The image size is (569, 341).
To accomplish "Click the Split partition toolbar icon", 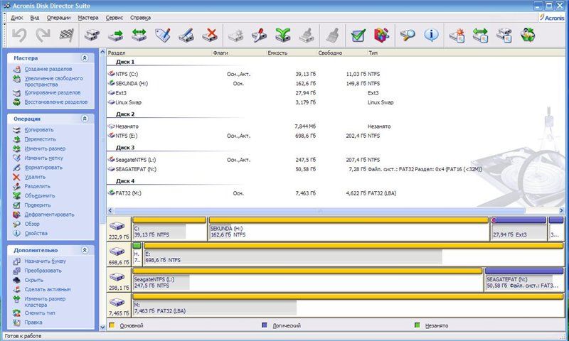I will tap(259, 35).
